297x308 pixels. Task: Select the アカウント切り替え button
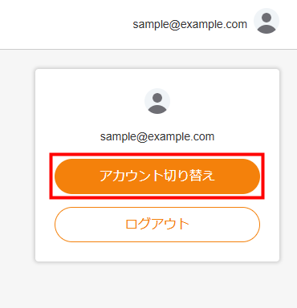[x=157, y=176]
